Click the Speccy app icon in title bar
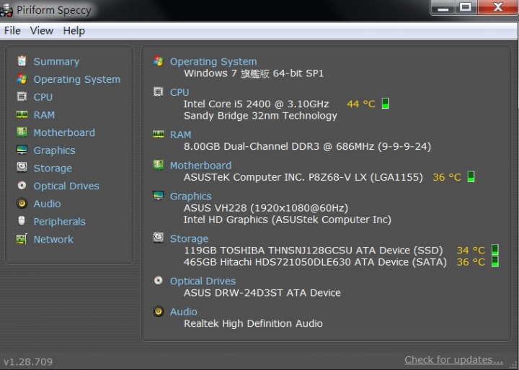 tap(6, 10)
